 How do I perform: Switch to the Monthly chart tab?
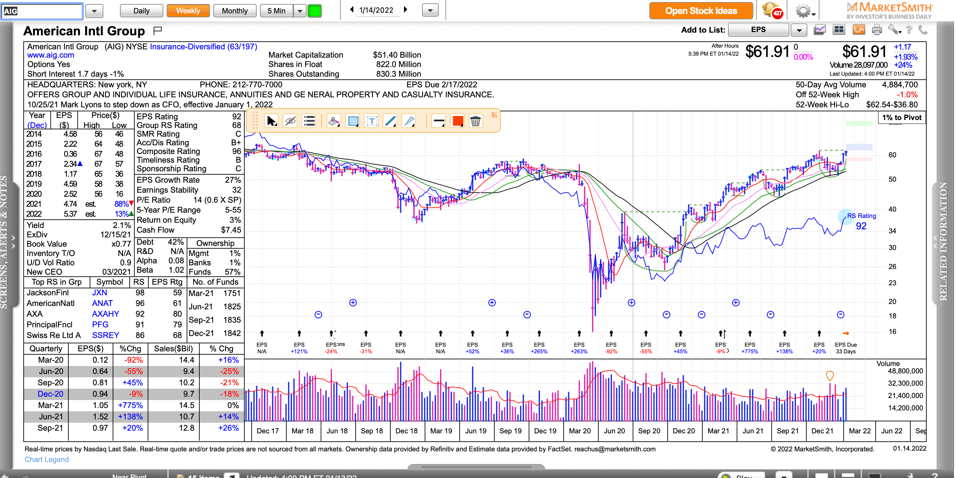[235, 11]
